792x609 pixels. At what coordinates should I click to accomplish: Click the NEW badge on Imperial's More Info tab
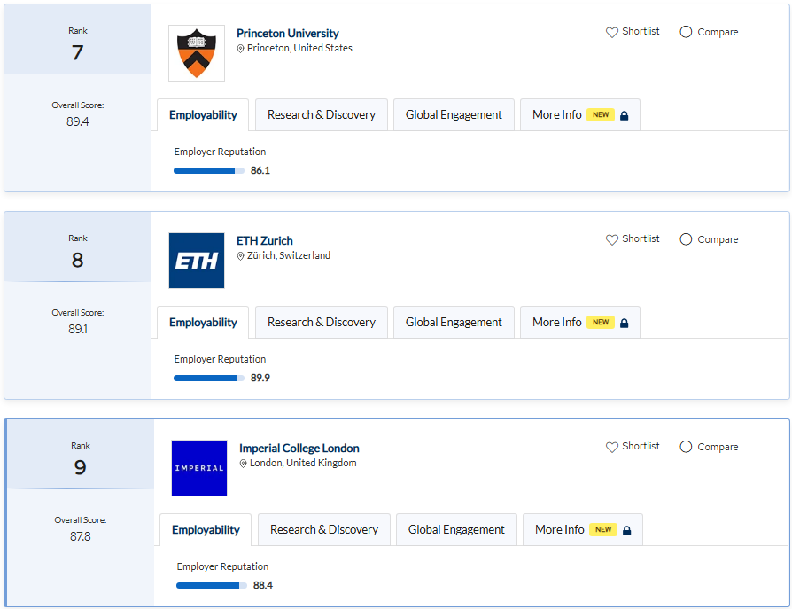pyautogui.click(x=603, y=529)
